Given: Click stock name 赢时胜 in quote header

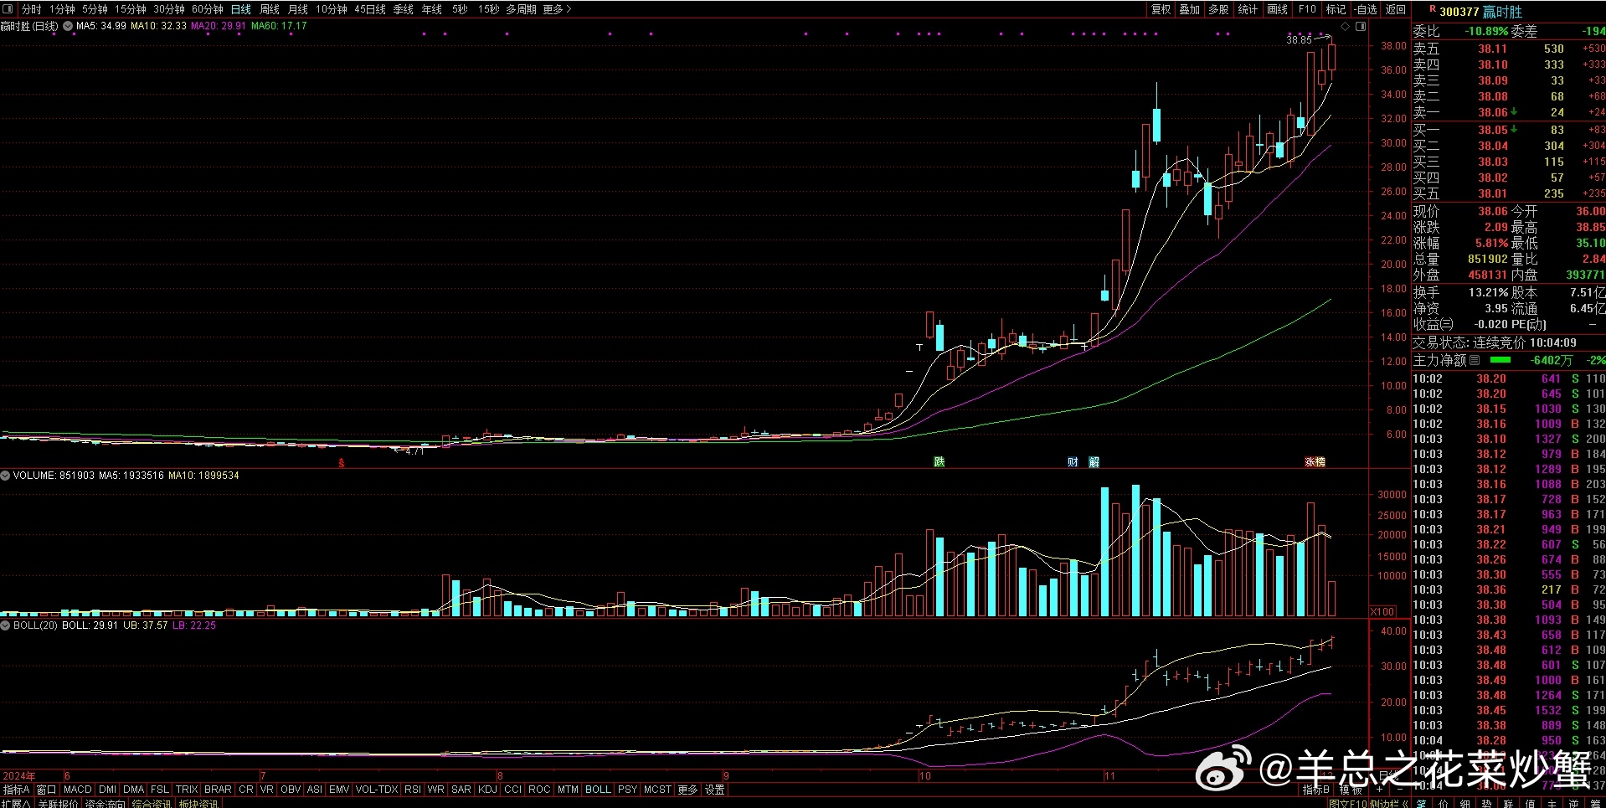Looking at the screenshot, I should [1502, 12].
